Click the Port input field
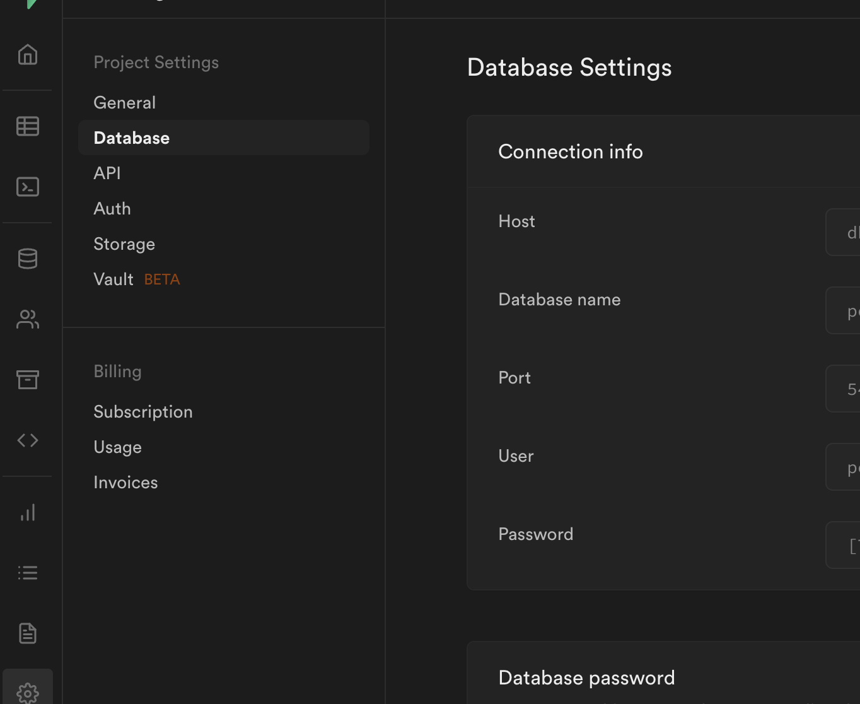The image size is (860, 704). 843,389
